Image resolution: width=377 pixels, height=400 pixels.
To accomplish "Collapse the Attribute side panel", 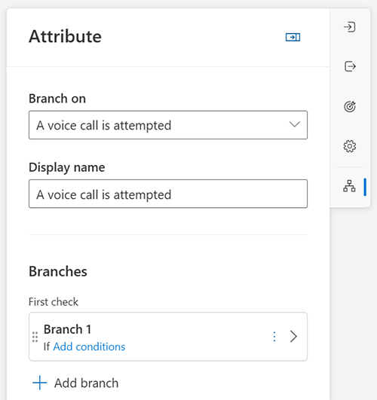I will coord(293,37).
